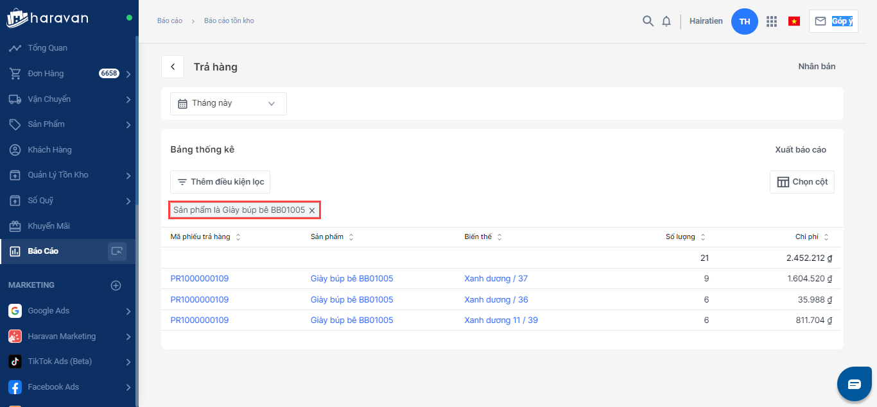The height and width of the screenshot is (407, 877).
Task: Open the Tháng này date dropdown
Action: coord(228,103)
